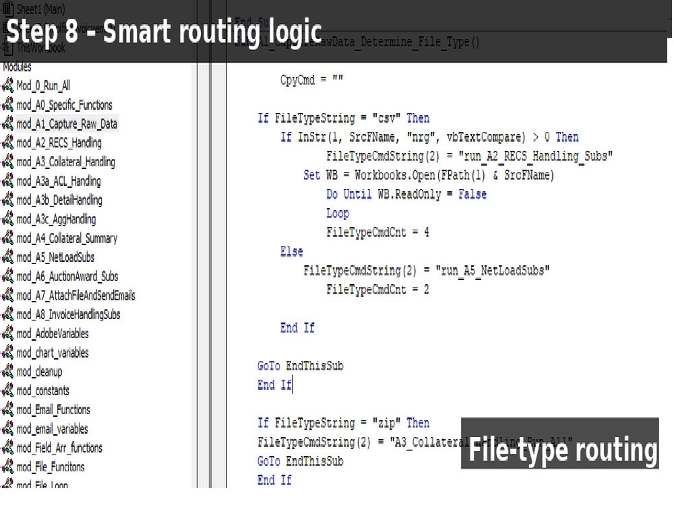
Task: Select mod_A3b_DetailHandling module name
Action: [59, 200]
